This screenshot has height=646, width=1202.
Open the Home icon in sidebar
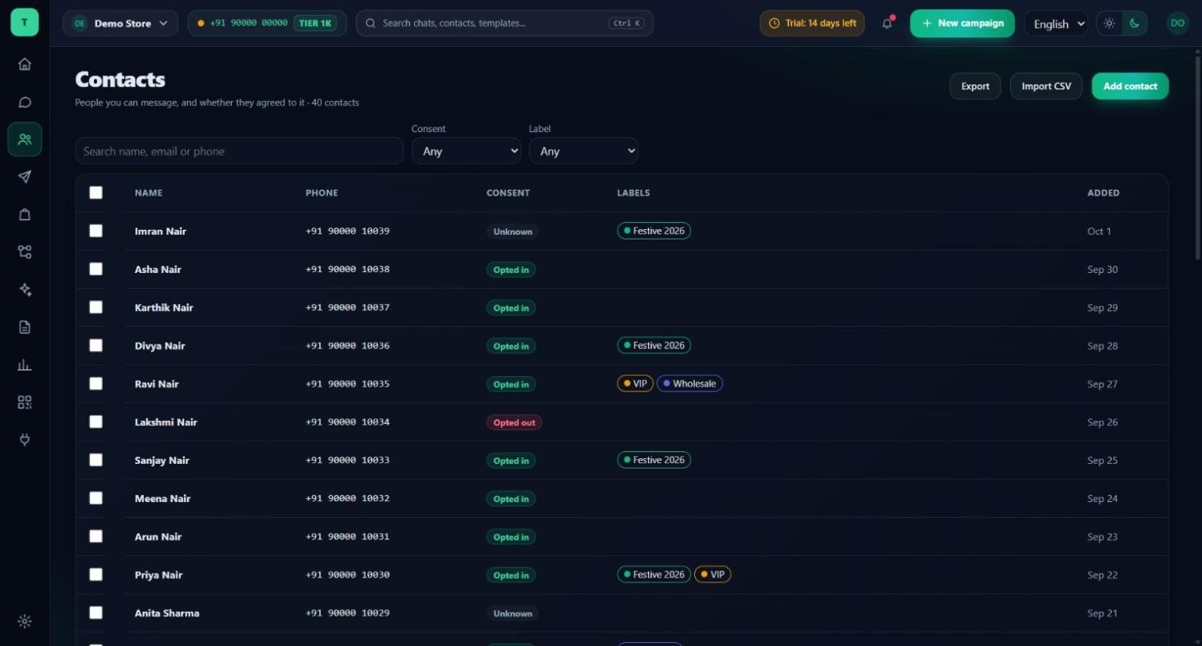coord(25,64)
